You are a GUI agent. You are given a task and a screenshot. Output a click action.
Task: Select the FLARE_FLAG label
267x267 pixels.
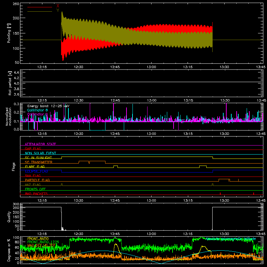click(35, 167)
